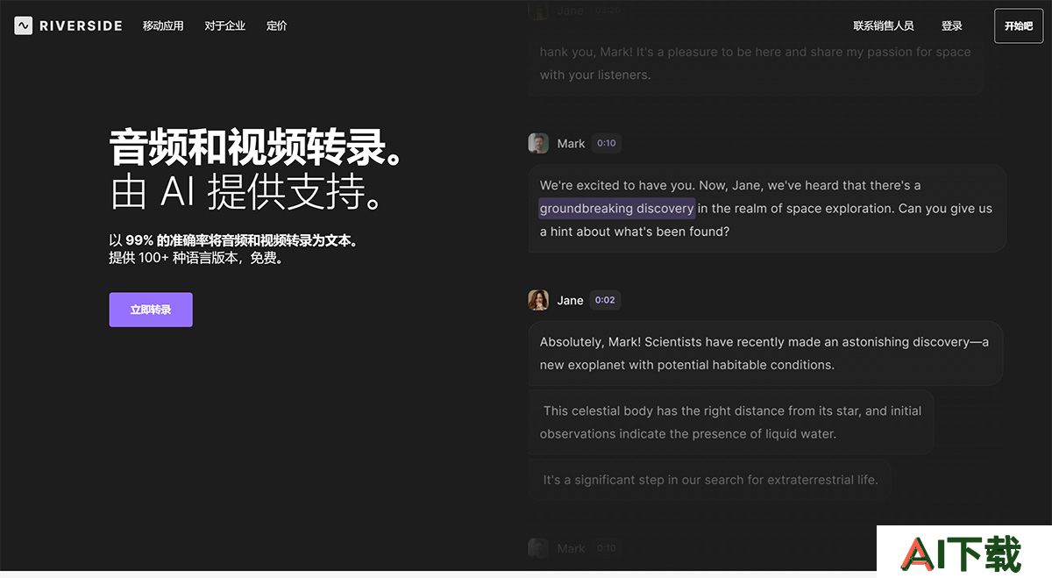This screenshot has height=578, width=1052.
Task: Click the RIVERSIDE wordmark text
Action: pyautogui.click(x=81, y=26)
